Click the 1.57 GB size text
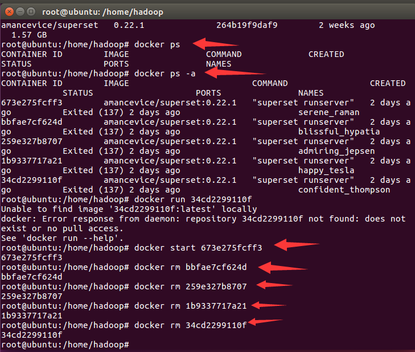 [x=29, y=35]
